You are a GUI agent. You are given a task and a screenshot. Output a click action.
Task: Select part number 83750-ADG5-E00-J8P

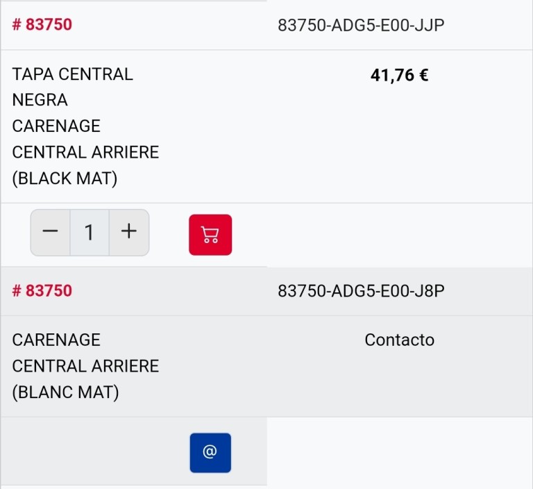(x=361, y=291)
